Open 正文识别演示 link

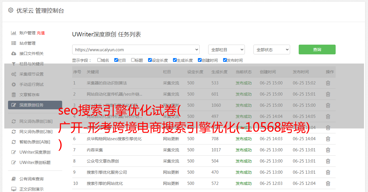pos(32,189)
